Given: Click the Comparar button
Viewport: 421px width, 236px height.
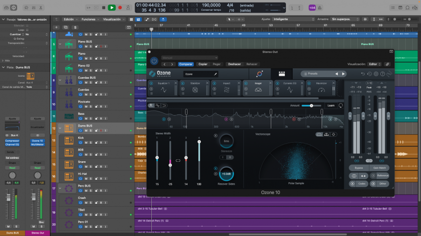Looking at the screenshot, I should 186,64.
